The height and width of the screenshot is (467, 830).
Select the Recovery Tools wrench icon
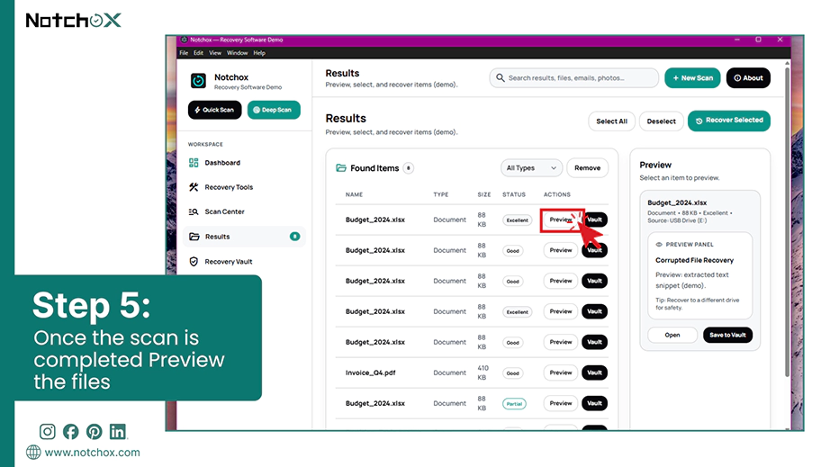click(194, 186)
